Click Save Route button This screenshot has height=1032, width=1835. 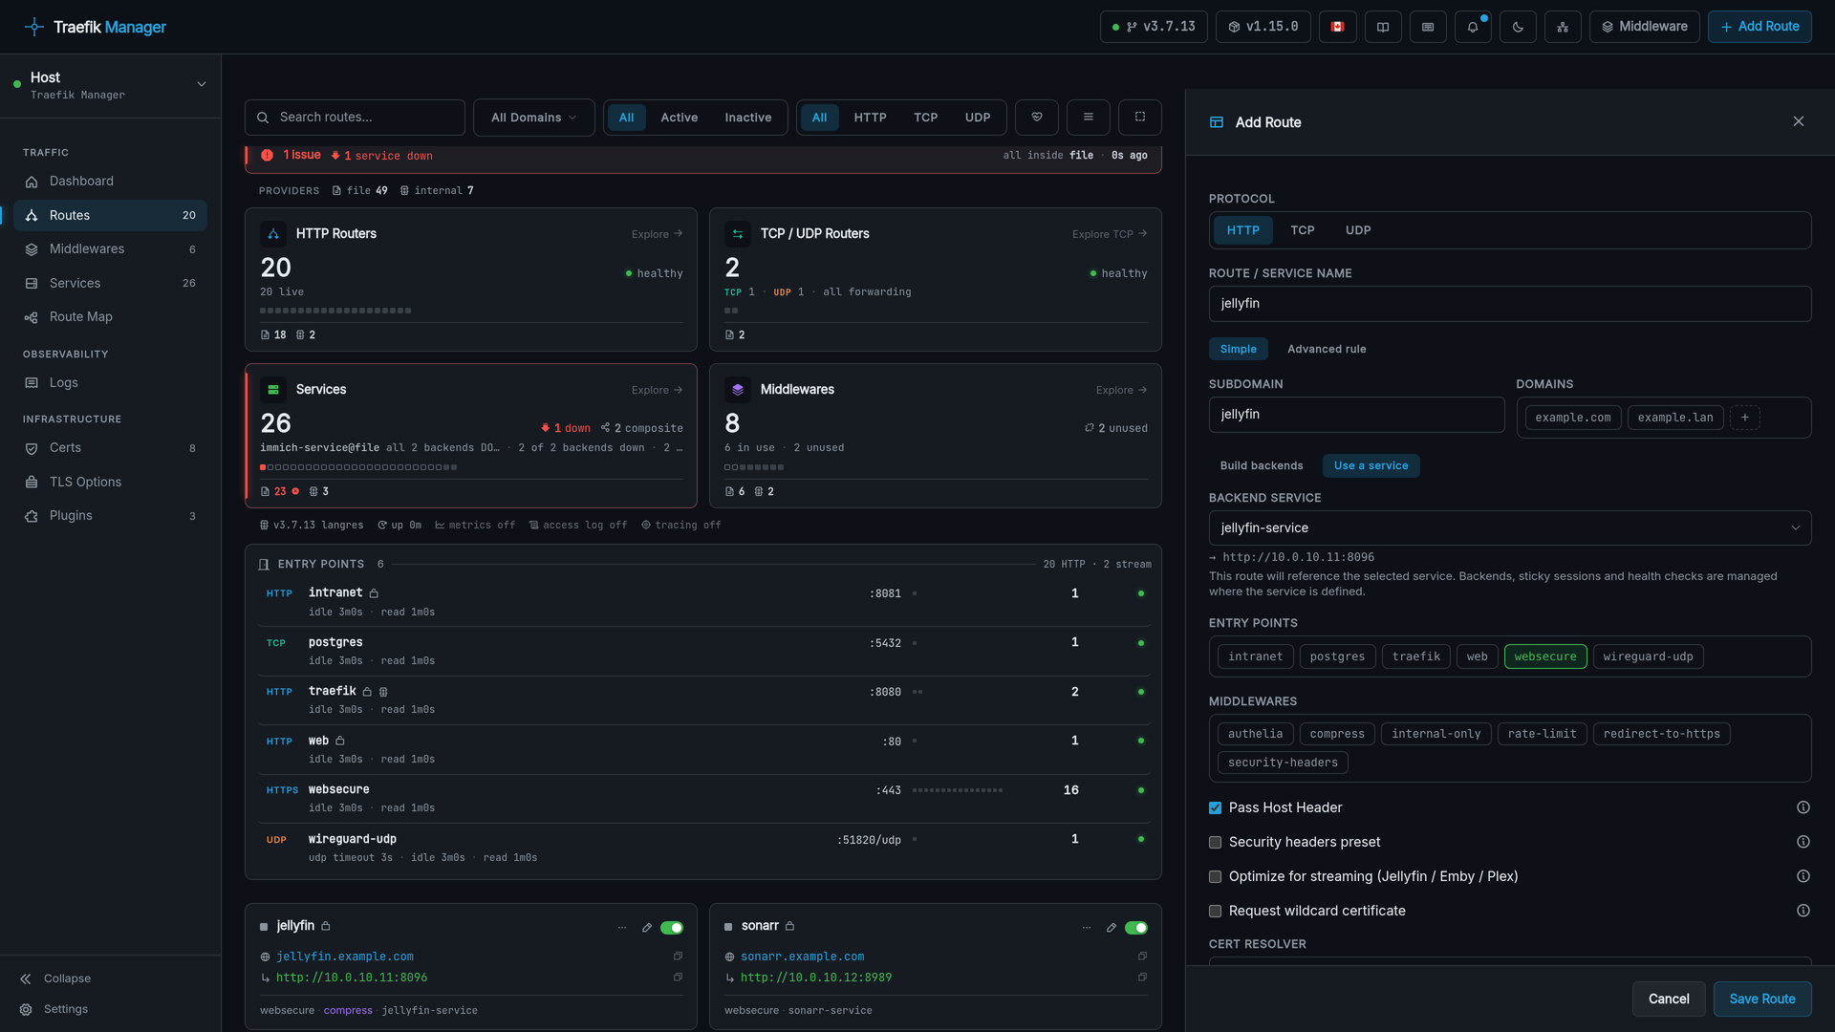[x=1762, y=999]
